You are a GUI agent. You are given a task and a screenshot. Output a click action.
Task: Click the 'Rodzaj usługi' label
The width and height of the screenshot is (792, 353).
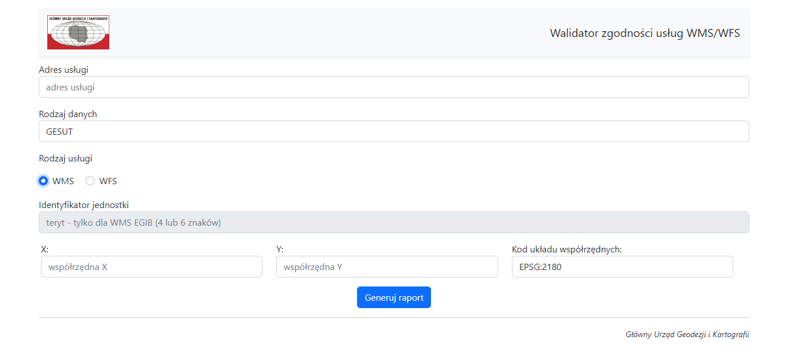coord(65,159)
